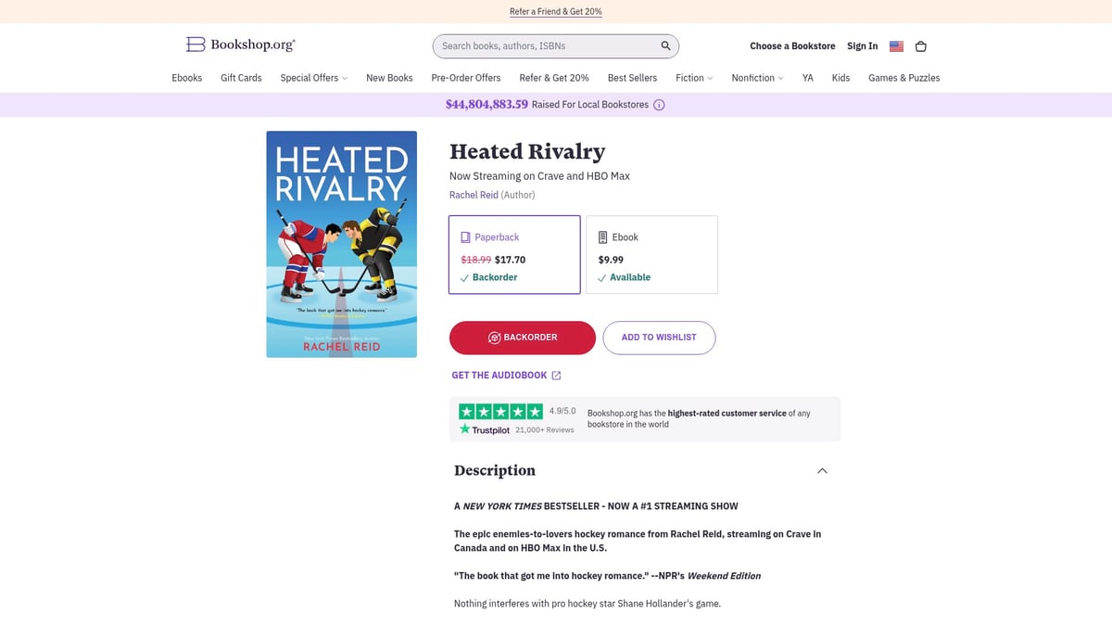1112x626 pixels.
Task: Click the US flag country selector icon
Action: [x=895, y=45]
